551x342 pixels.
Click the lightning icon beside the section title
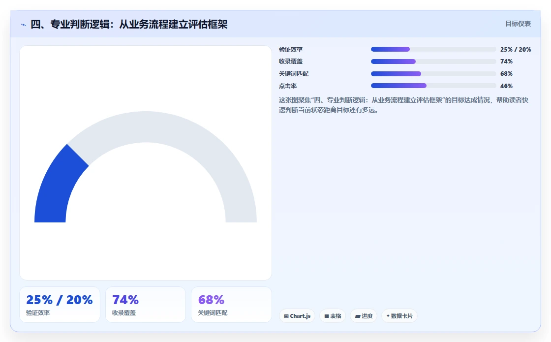coord(24,25)
